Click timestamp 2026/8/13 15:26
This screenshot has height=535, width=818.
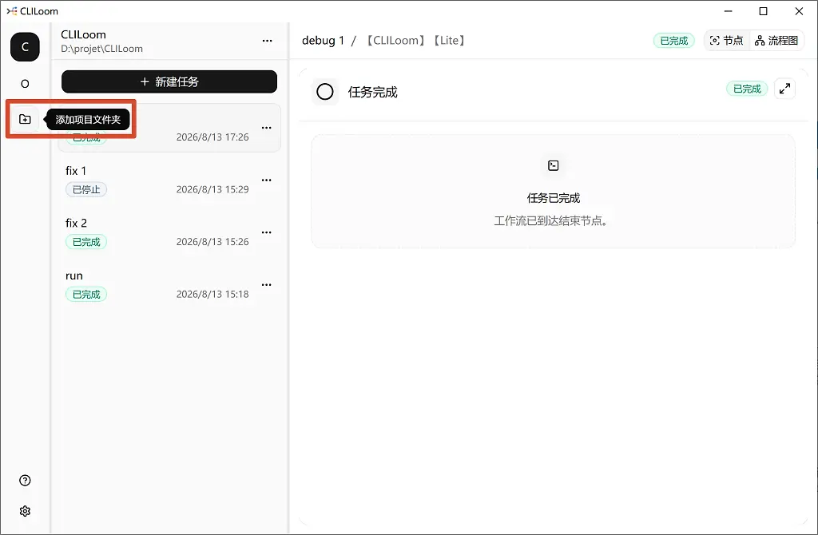212,242
